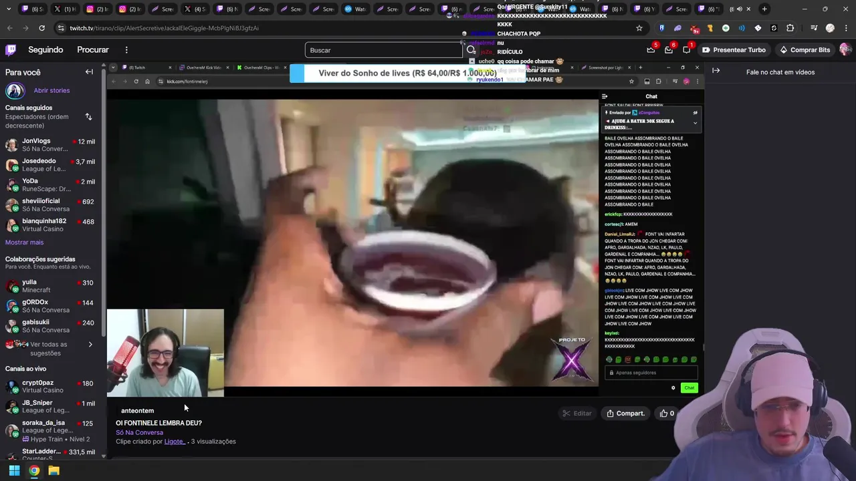Open bianquinha182 channel in sidebar

point(50,225)
